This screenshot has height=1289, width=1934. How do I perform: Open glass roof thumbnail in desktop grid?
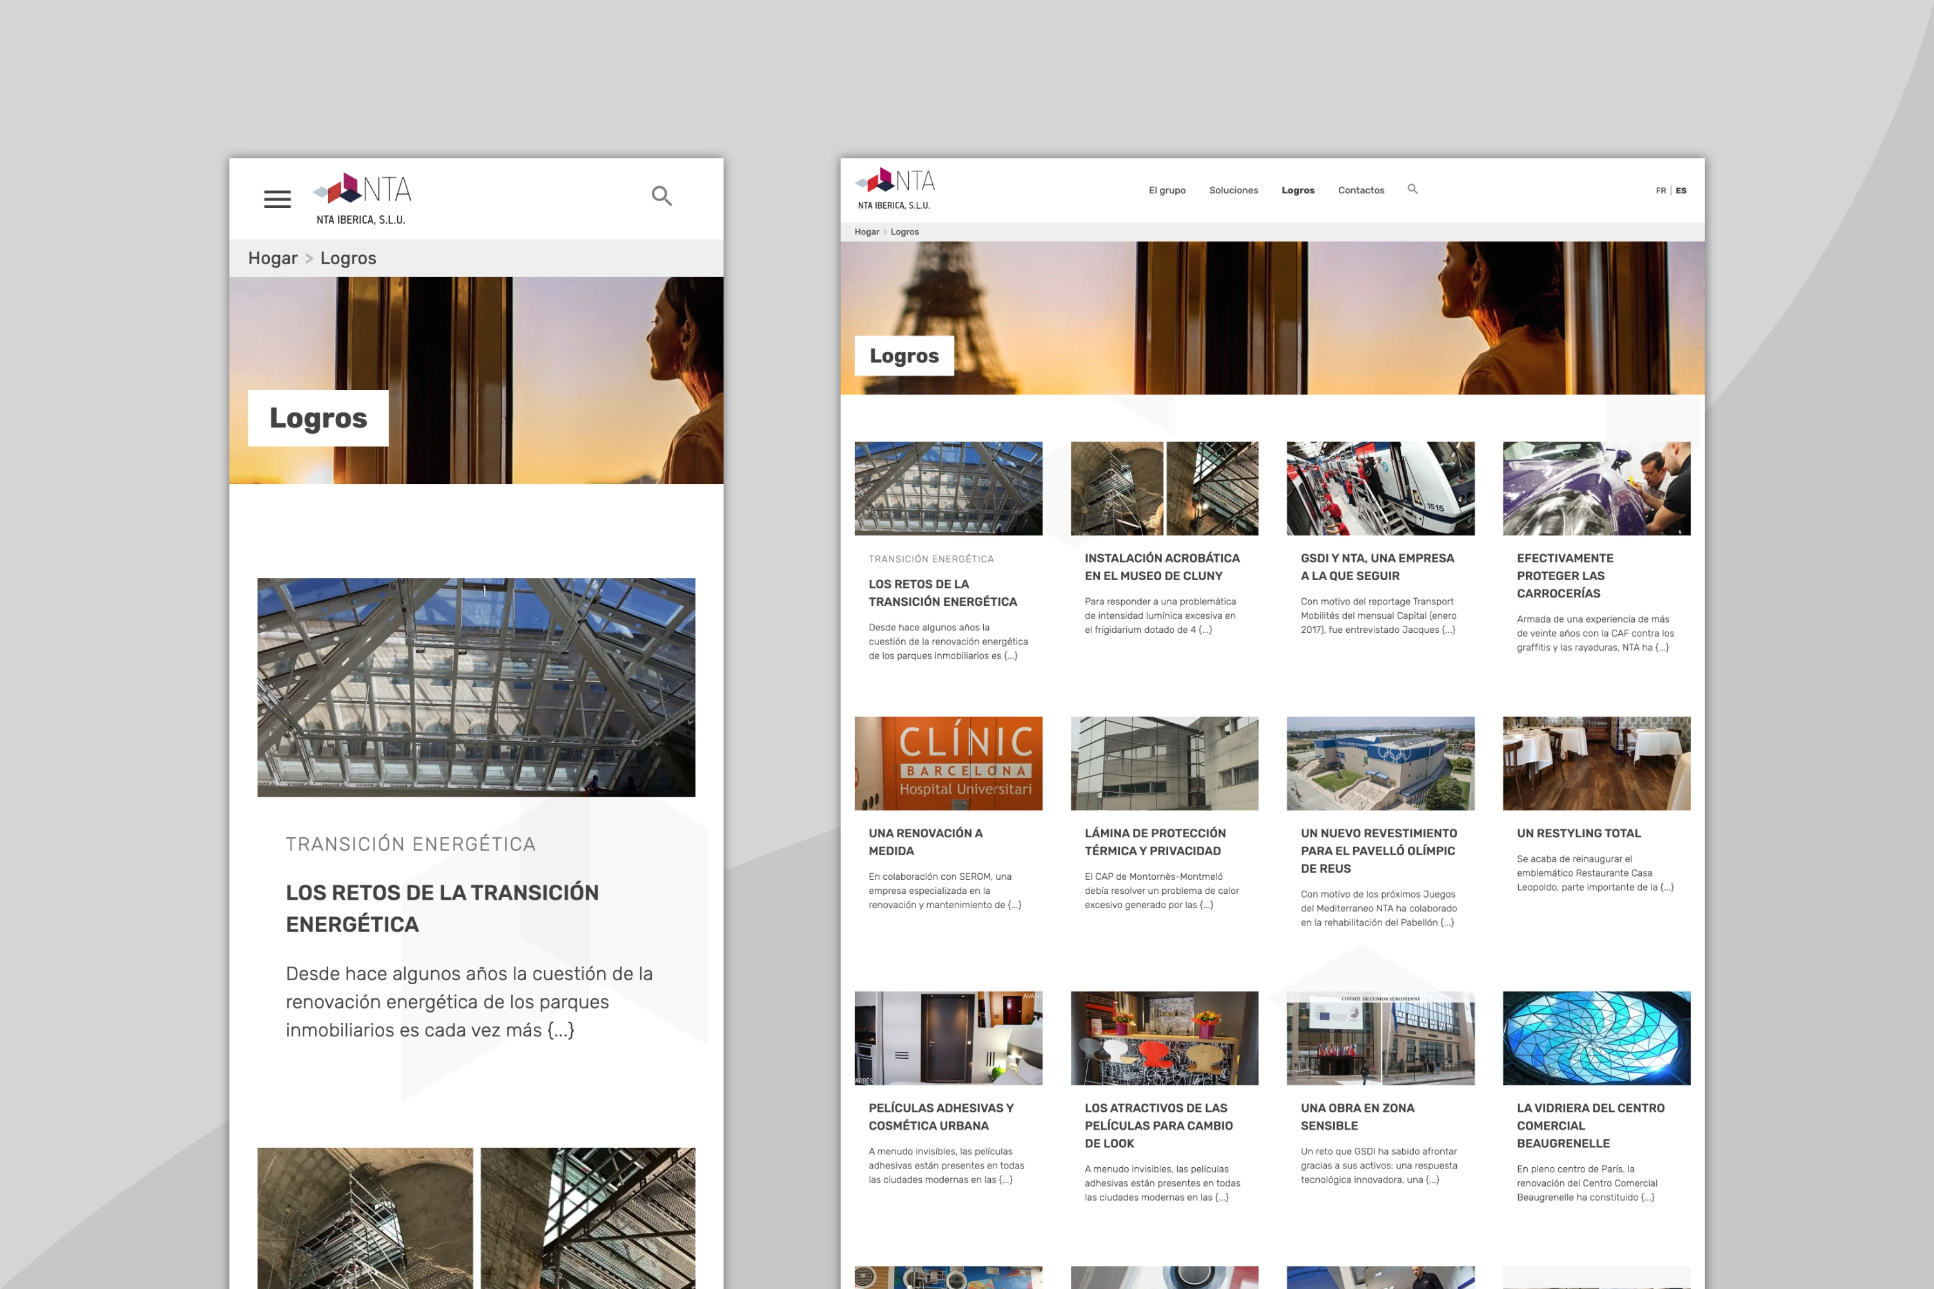click(x=948, y=489)
